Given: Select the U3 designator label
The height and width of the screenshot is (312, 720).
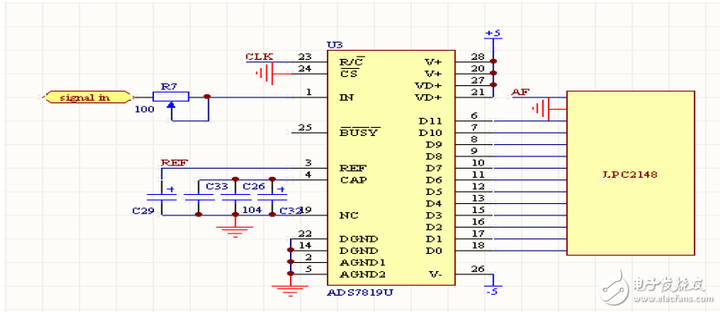Looking at the screenshot, I should click(334, 45).
